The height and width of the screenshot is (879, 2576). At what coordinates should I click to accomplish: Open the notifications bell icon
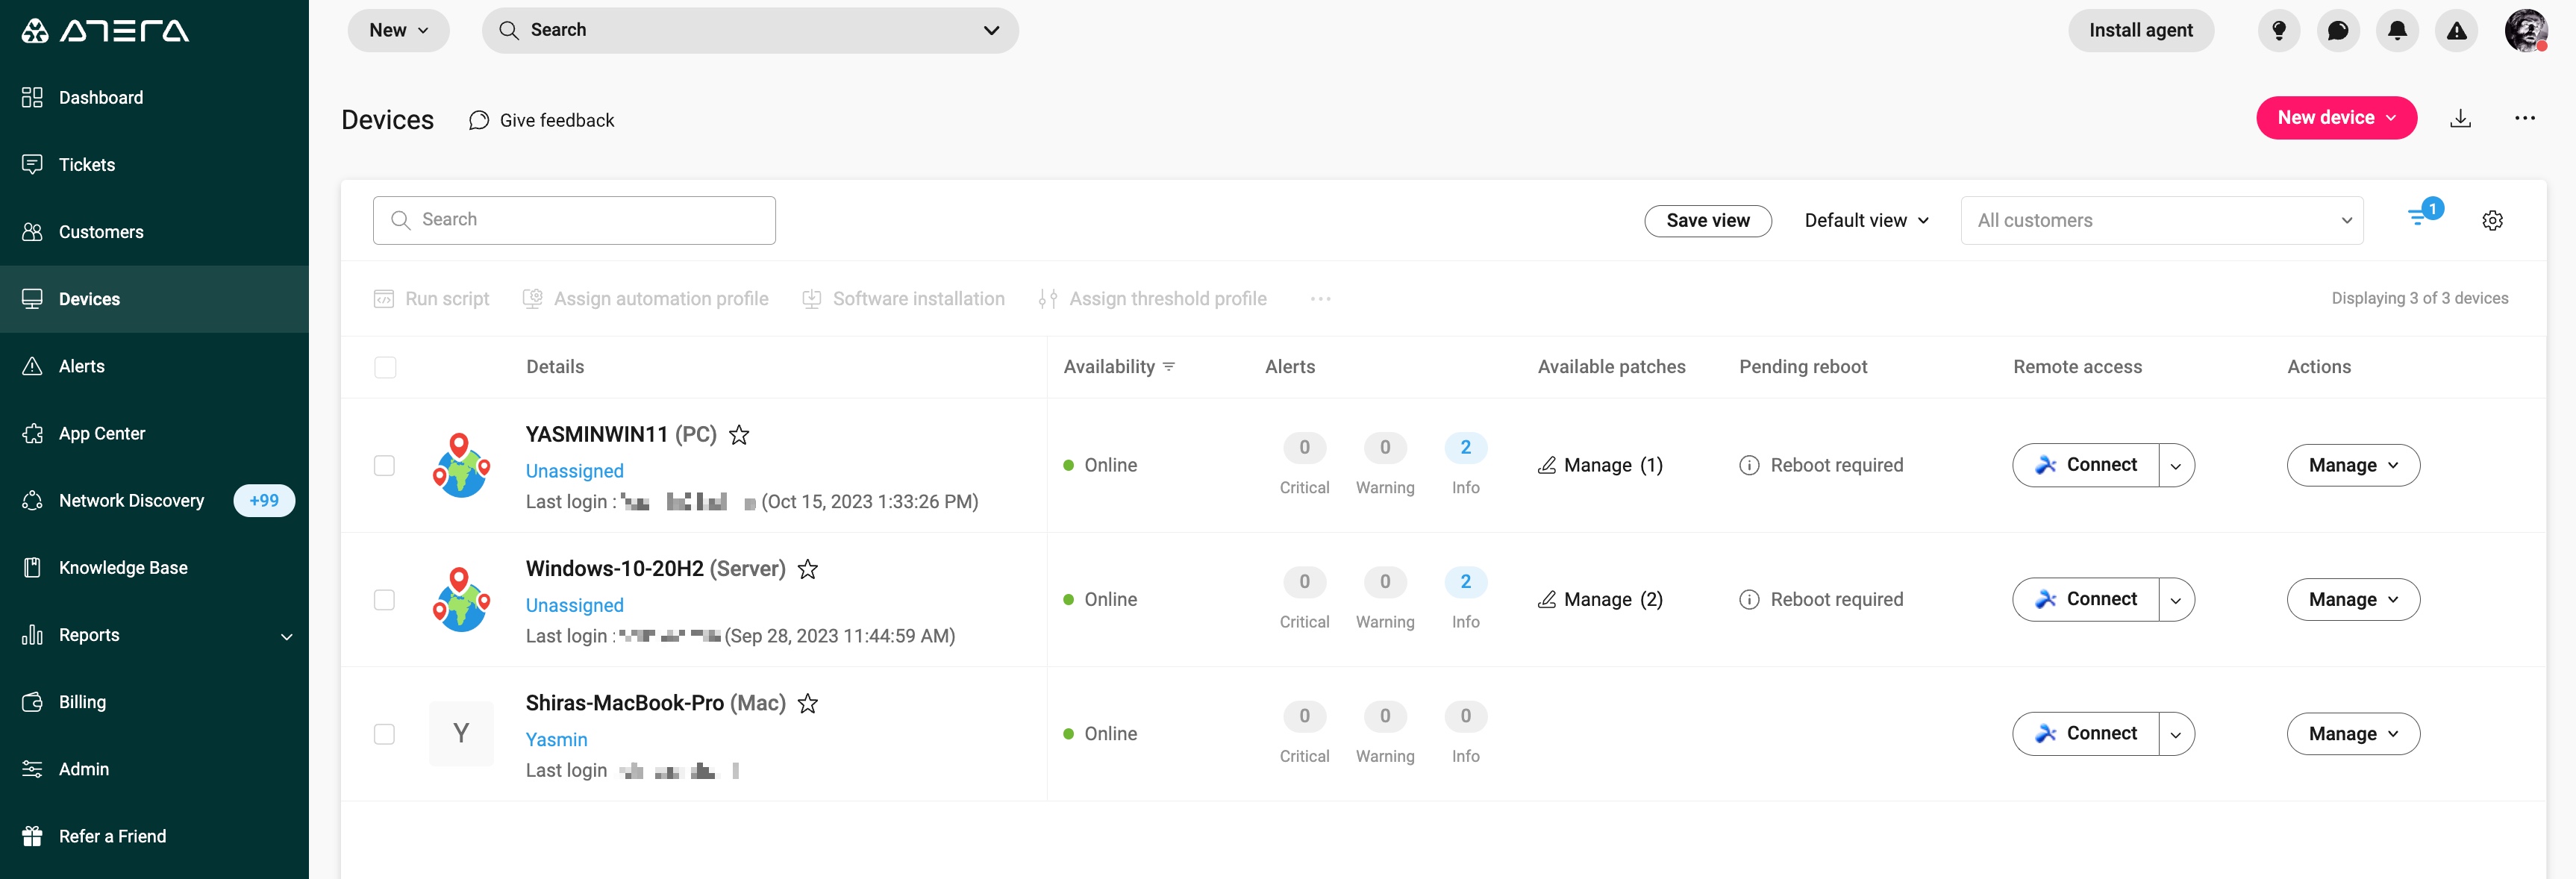pyautogui.click(x=2397, y=30)
